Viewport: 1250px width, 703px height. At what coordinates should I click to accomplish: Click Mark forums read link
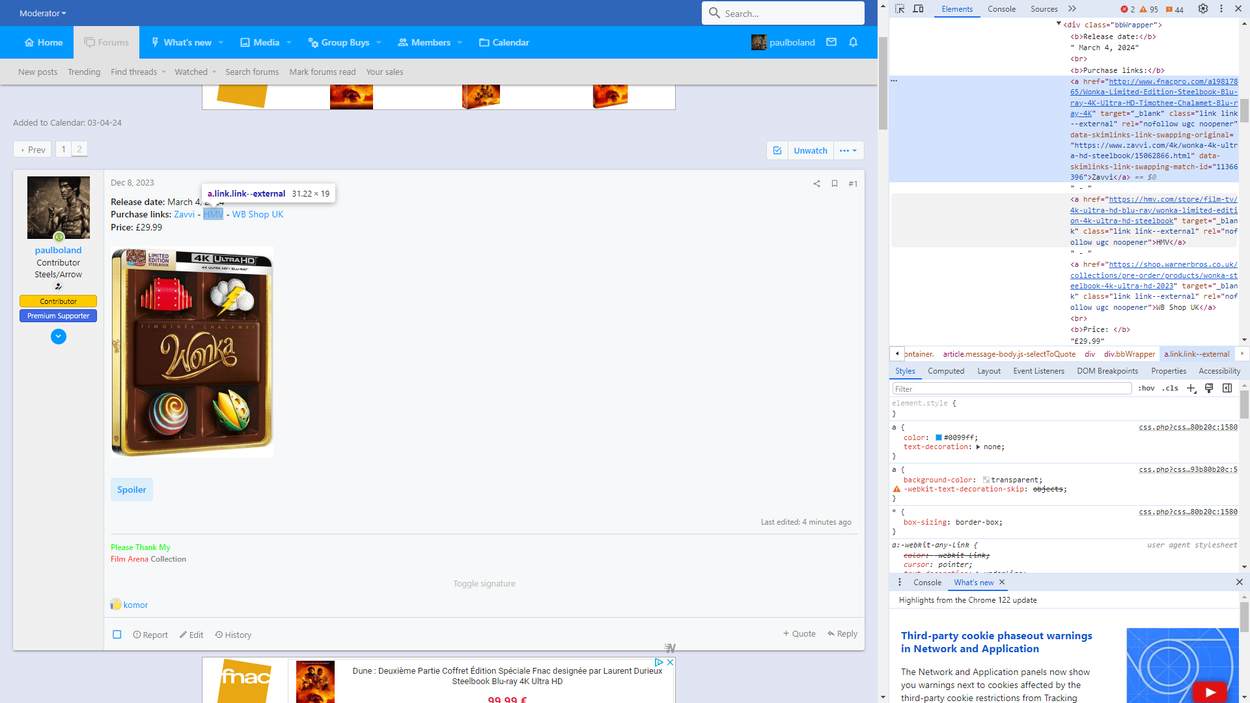(322, 72)
